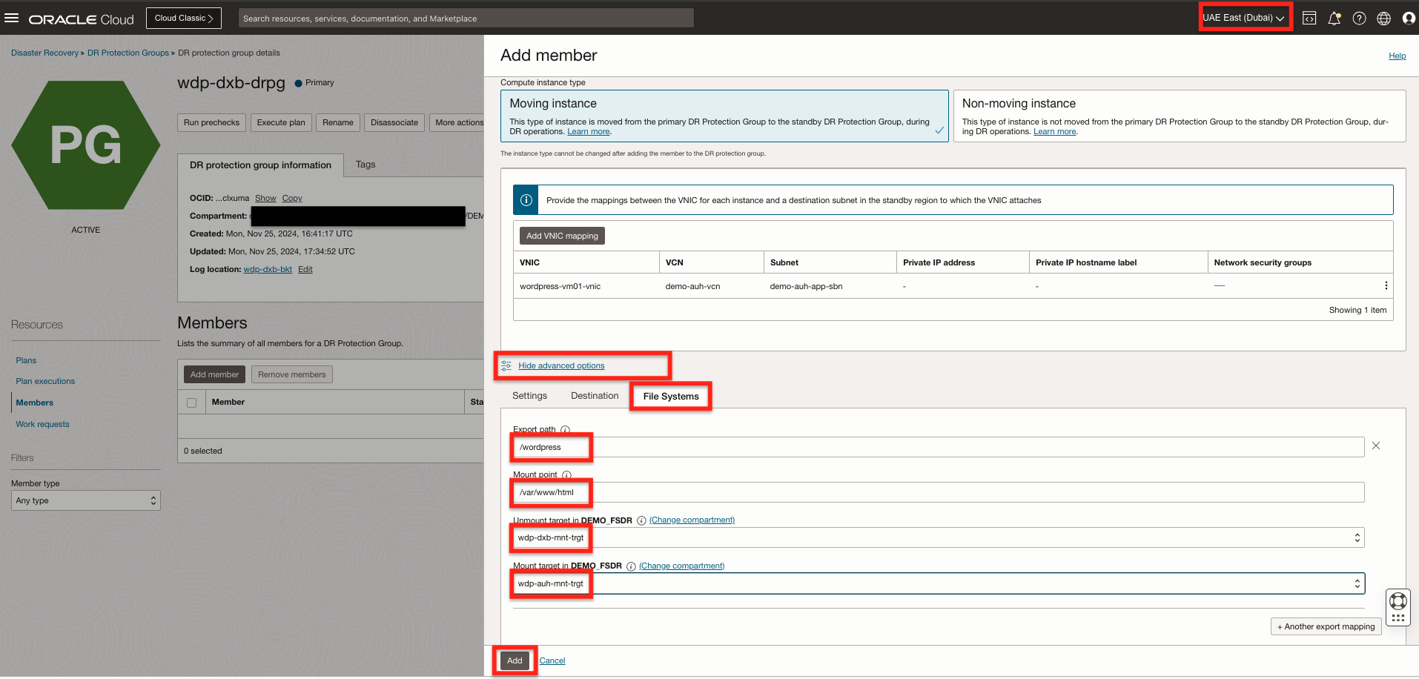Click the Disassociate button

[x=394, y=122]
